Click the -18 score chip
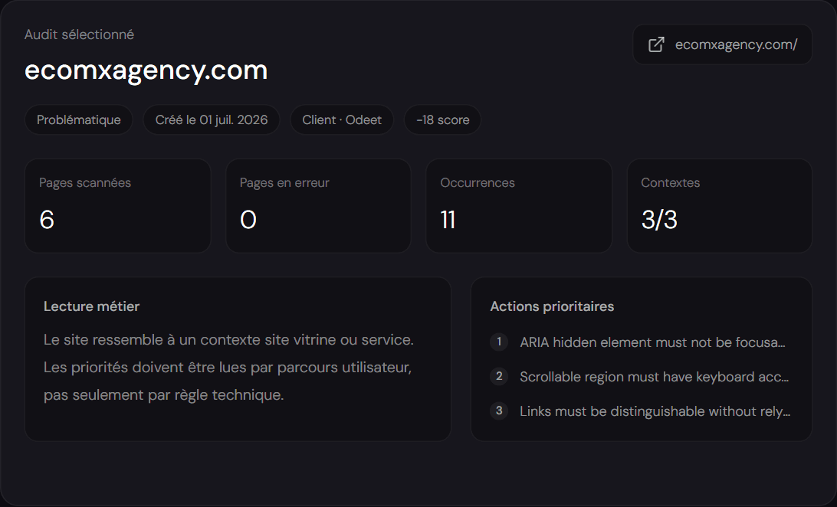The height and width of the screenshot is (507, 837). click(x=442, y=120)
